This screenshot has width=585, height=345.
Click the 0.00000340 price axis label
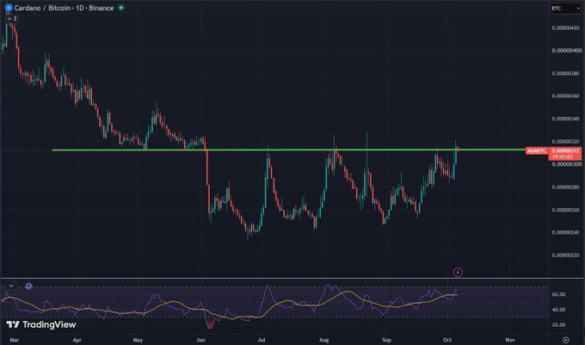[x=566, y=119]
